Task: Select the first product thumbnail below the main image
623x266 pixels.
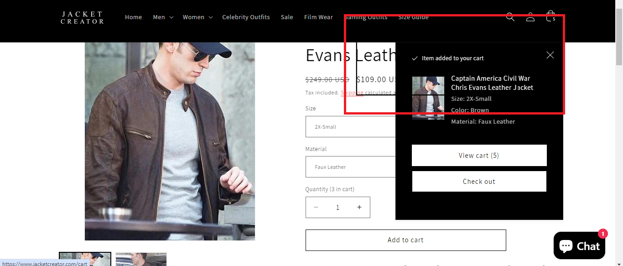Action: 85,259
